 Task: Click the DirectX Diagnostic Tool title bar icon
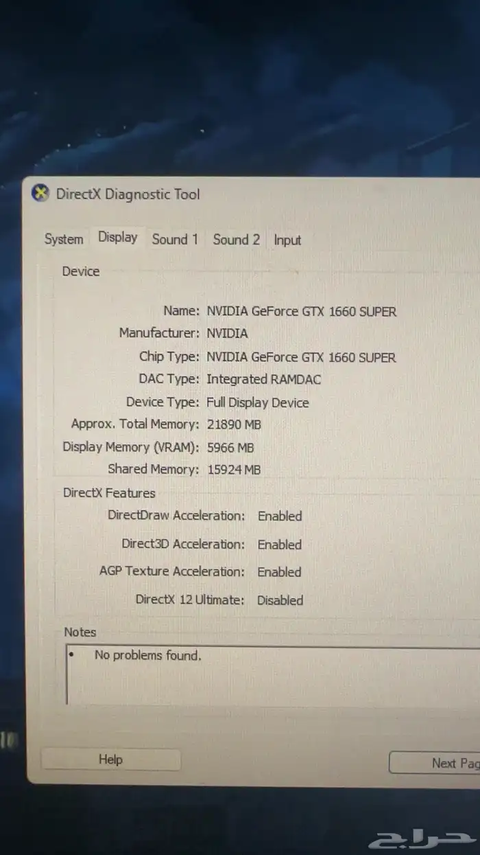[40, 193]
